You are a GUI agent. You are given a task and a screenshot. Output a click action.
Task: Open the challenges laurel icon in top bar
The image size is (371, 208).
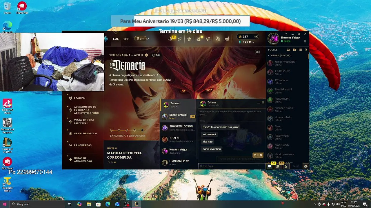[189, 39]
